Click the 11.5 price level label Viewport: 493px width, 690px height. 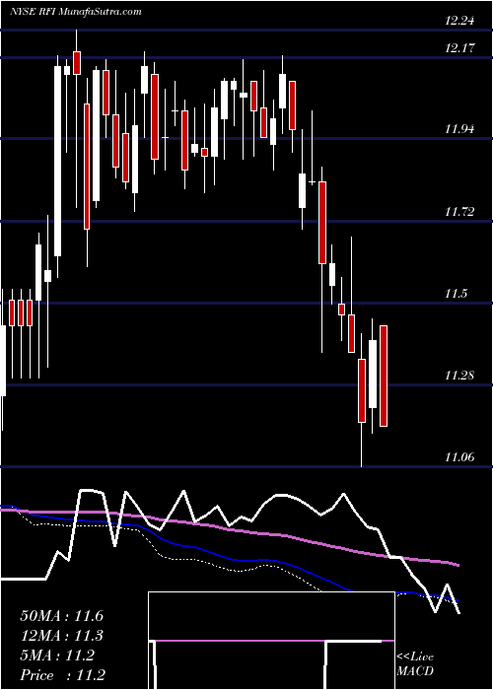tap(457, 294)
